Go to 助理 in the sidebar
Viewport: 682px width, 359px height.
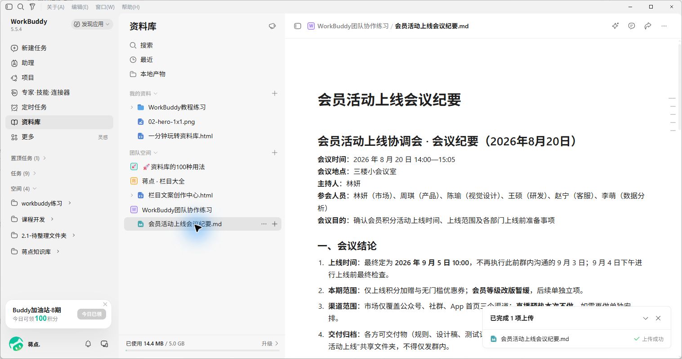[59, 63]
